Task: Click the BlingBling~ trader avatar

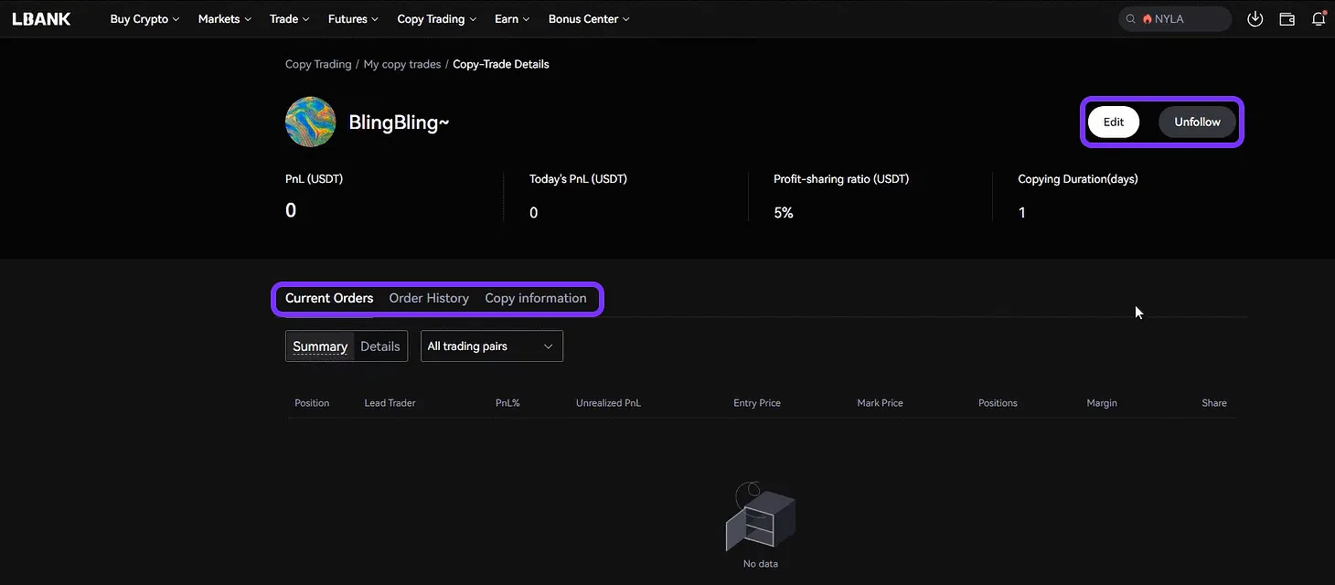Action: [x=311, y=122]
